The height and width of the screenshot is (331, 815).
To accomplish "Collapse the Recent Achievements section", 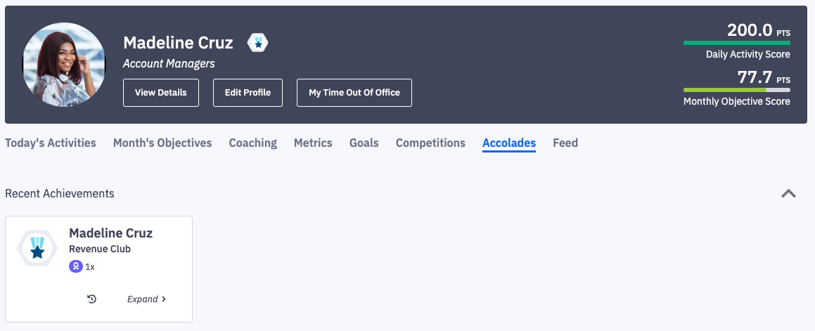I will (788, 193).
